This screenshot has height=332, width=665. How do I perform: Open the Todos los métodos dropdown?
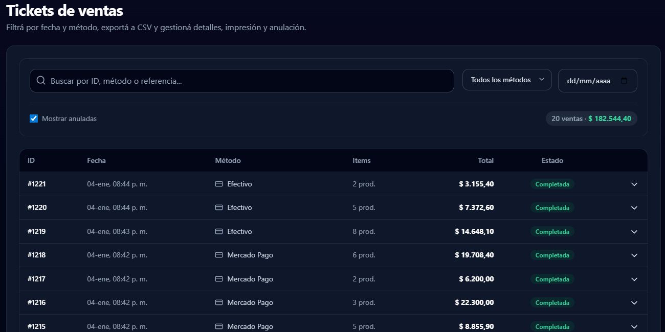506,80
